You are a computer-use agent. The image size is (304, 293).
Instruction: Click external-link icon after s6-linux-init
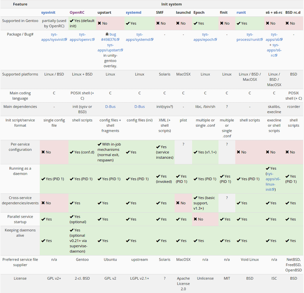coord(273,189)
